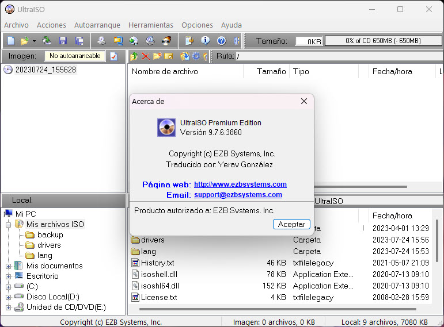Viewport: 444px width, 327px height.
Task: Open the Ayuda menu
Action: tap(232, 25)
